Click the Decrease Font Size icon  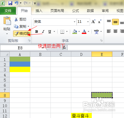pyautogui.click(x=99, y=22)
